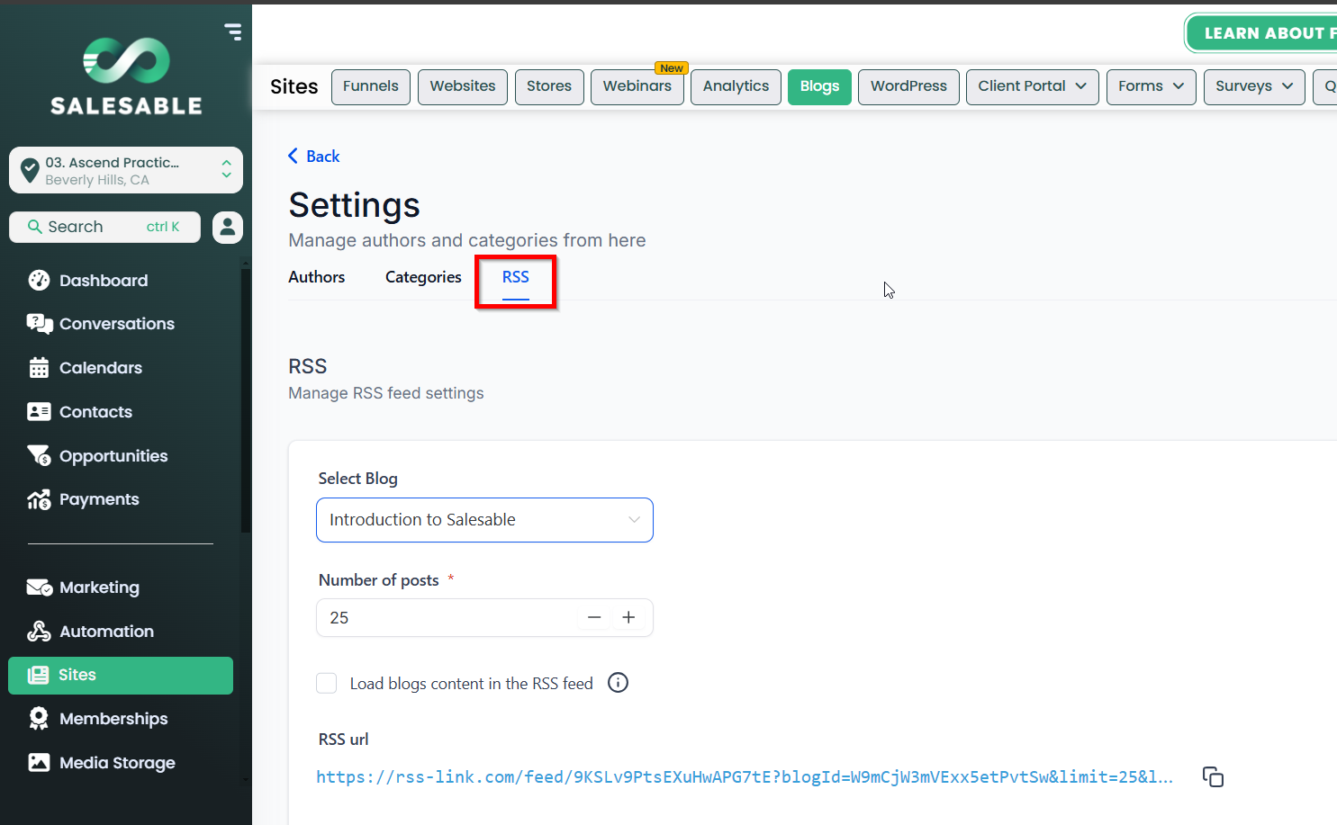Viewport: 1337px width, 825px height.
Task: Click the Media Storage image icon
Action: (39, 763)
